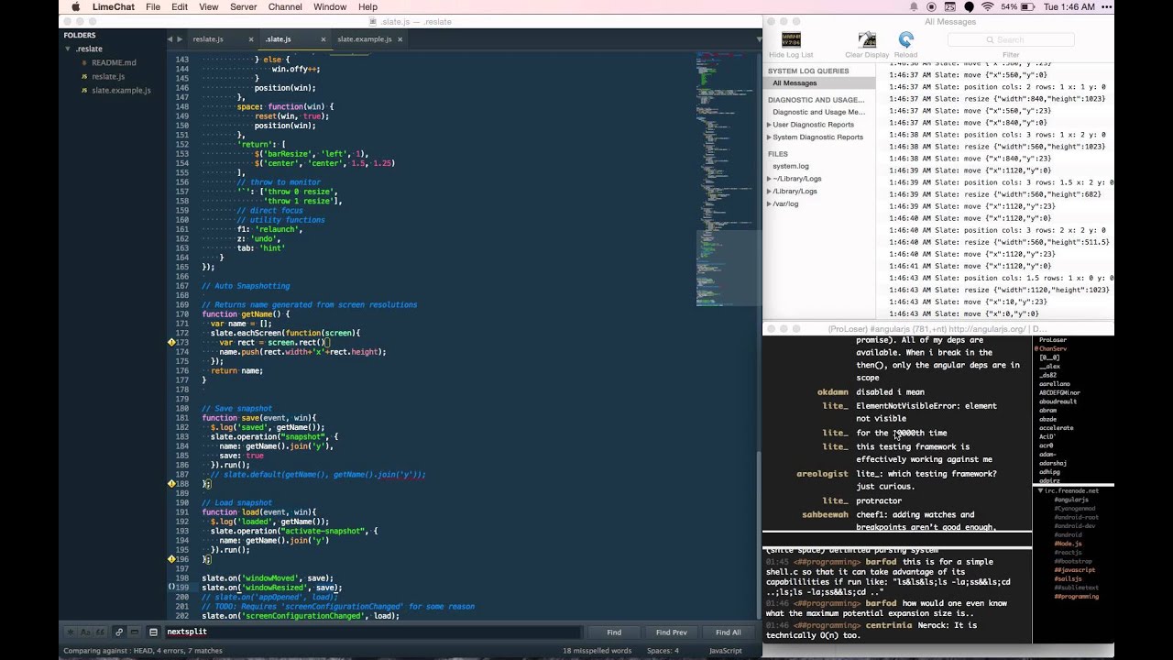Close the reslate.js tab in Sublime

coord(249,39)
